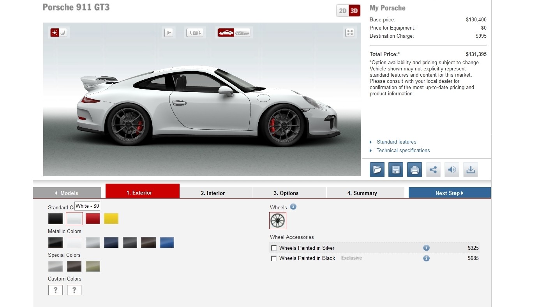Click the Exclusive label
Image resolution: width=538 pixels, height=307 pixels.
click(351, 258)
